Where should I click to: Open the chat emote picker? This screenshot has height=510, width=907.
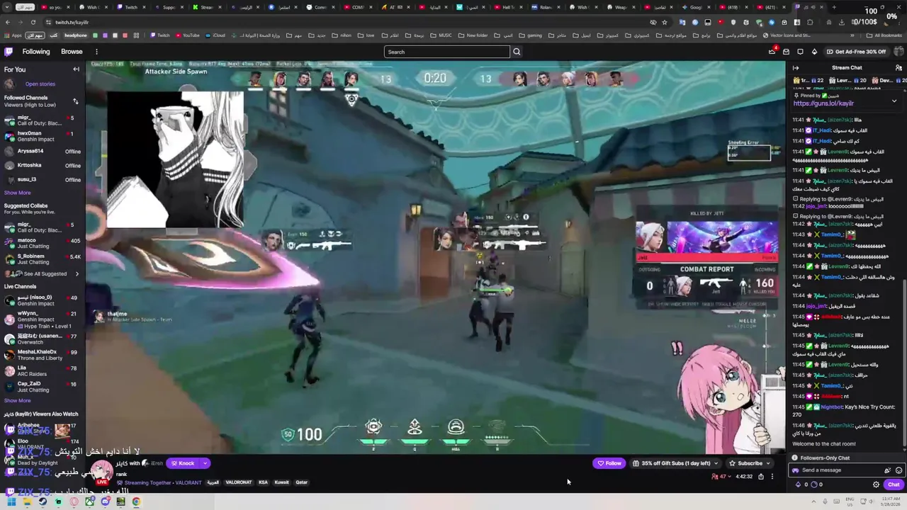pos(899,470)
